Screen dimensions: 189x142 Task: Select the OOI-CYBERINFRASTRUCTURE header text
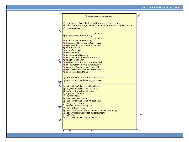point(160,7)
